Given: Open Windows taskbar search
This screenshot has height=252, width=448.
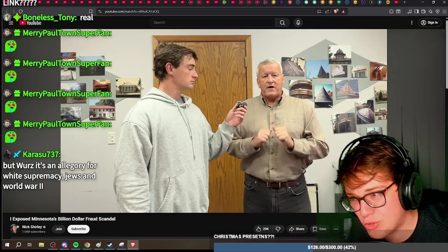Looking at the screenshot, I should [19, 245].
